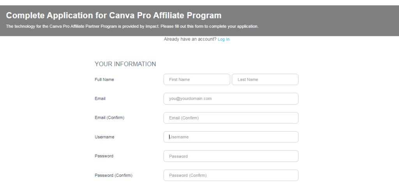The image size is (399, 192).
Task: Click the YOUR INFORMATION section heading
Action: (125, 64)
